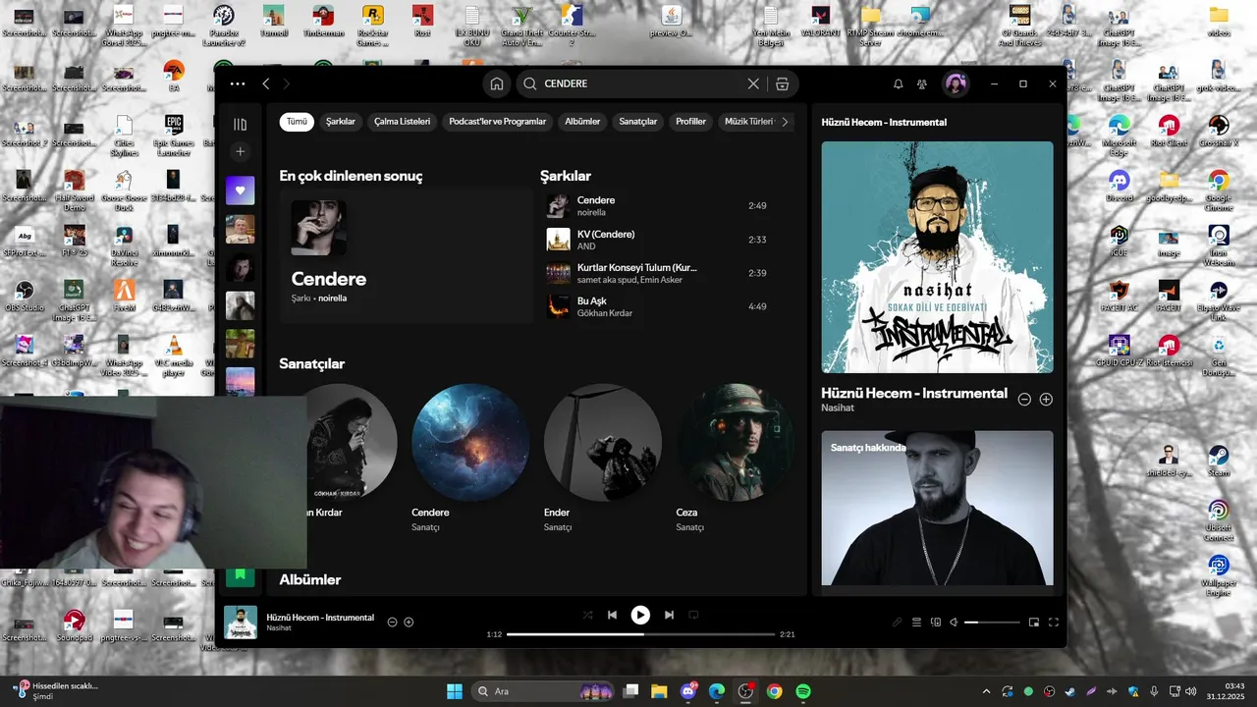The width and height of the screenshot is (1257, 707).
Task: Open the Sanatçı hakkında card
Action: 937,509
